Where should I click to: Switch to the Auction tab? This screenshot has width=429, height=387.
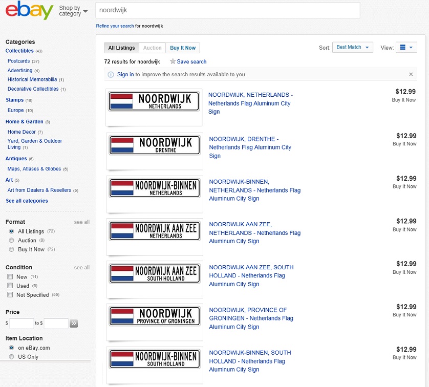152,48
